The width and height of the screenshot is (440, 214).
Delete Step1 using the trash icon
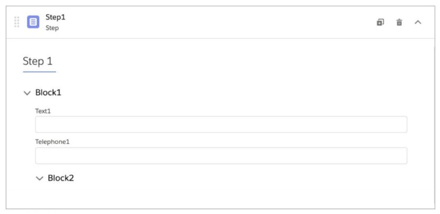click(399, 22)
